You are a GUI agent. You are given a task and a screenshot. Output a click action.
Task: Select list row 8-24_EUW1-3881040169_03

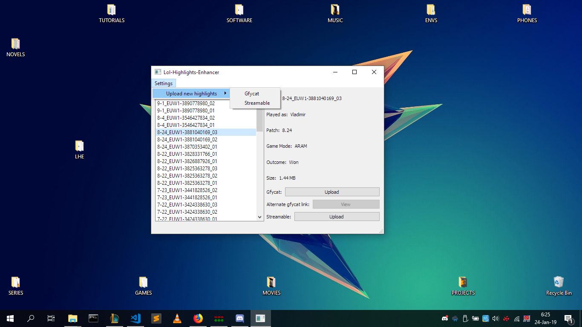pos(206,132)
